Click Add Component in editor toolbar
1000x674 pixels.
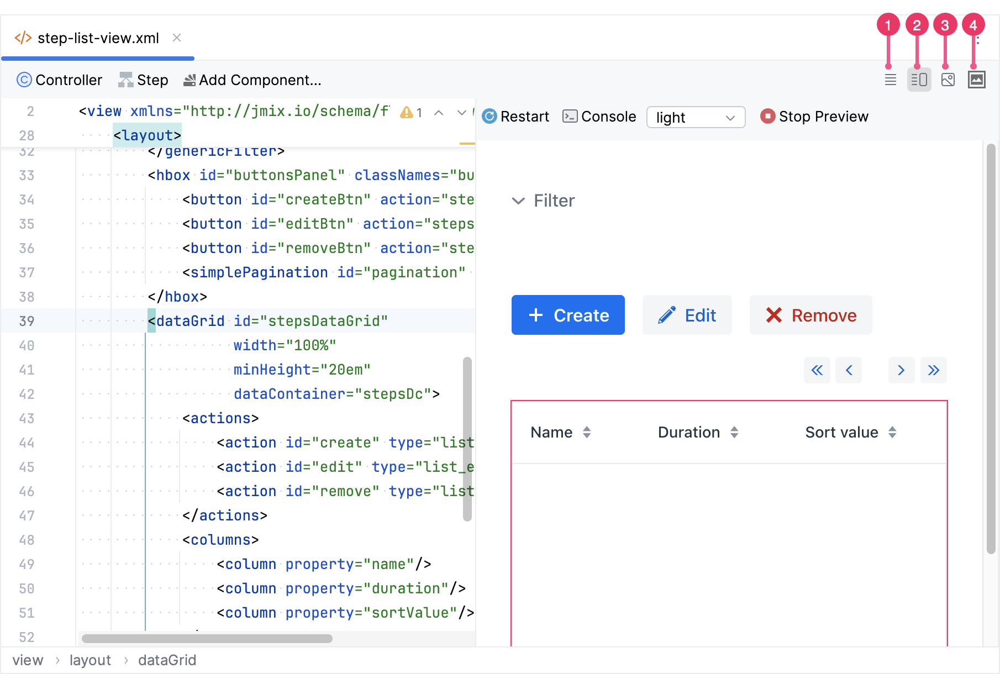[252, 80]
